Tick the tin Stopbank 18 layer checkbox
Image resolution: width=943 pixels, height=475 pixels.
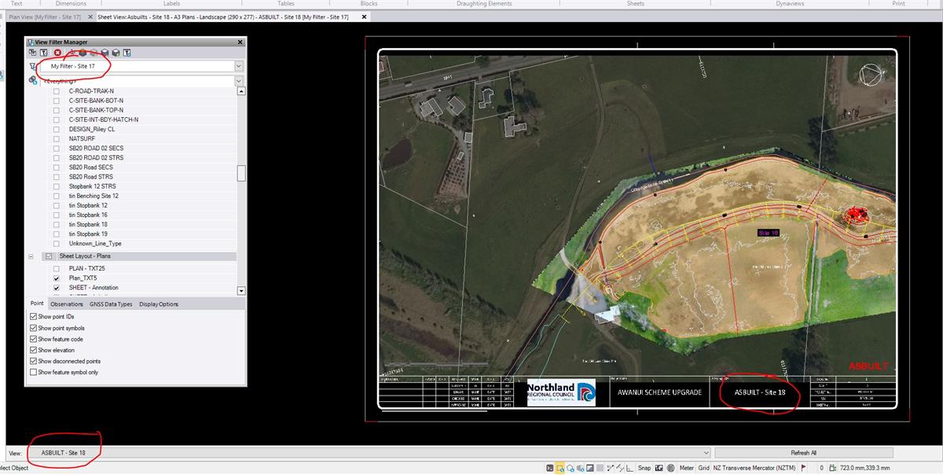56,224
